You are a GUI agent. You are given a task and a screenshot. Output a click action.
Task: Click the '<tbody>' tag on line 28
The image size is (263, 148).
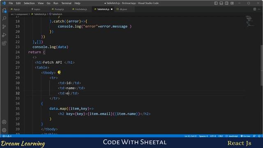[x=48, y=73]
